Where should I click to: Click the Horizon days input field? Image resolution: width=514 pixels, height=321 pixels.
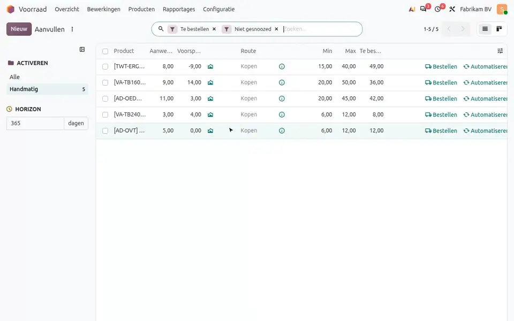35,123
